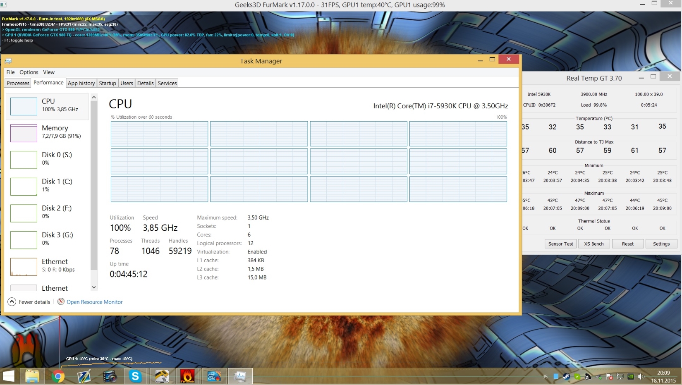Click Sensor Test button in Real Temp
The height and width of the screenshot is (385, 682).
(x=560, y=244)
